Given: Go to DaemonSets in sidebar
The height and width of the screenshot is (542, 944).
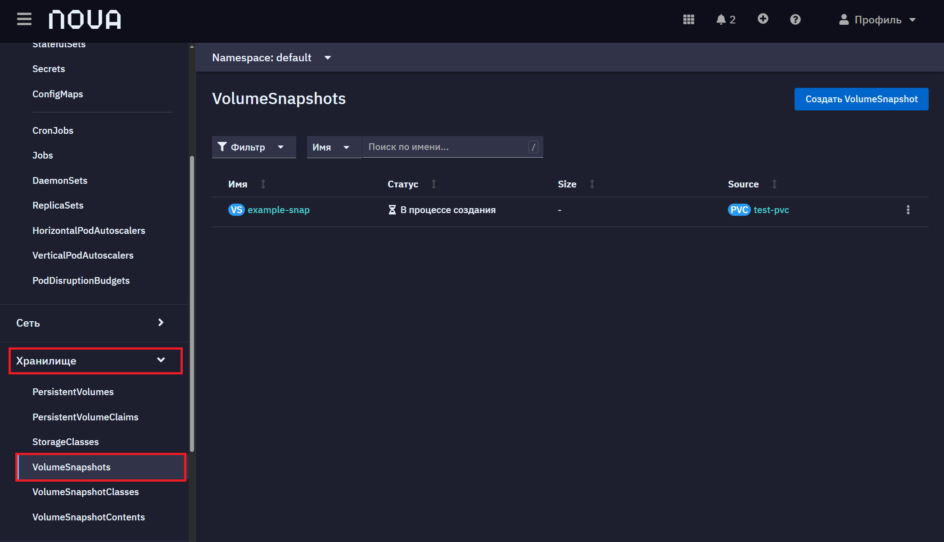Looking at the screenshot, I should point(60,181).
